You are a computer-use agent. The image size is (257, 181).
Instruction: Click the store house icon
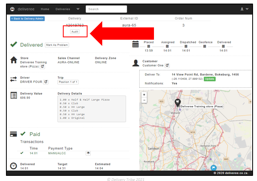[14, 60]
